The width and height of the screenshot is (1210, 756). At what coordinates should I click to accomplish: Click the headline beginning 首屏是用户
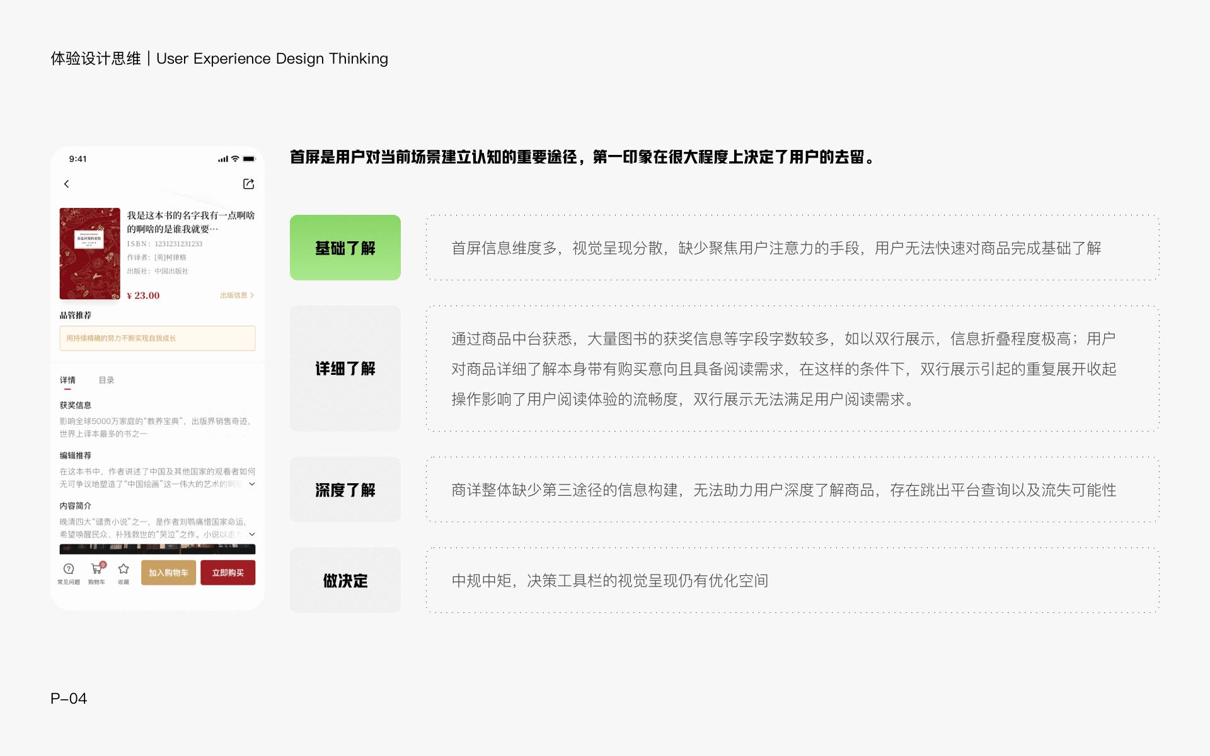[x=583, y=157]
